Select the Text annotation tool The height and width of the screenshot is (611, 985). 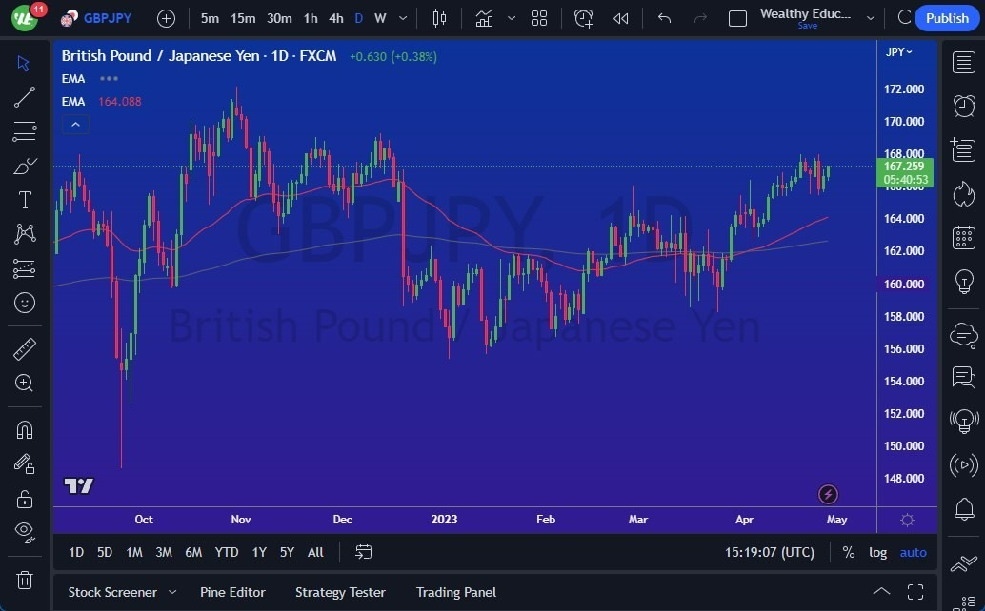pos(24,200)
